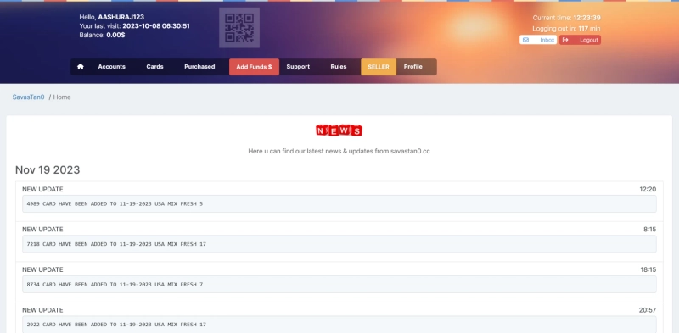The image size is (679, 333).
Task: Open the Inbox with envelope icon
Action: 538,40
